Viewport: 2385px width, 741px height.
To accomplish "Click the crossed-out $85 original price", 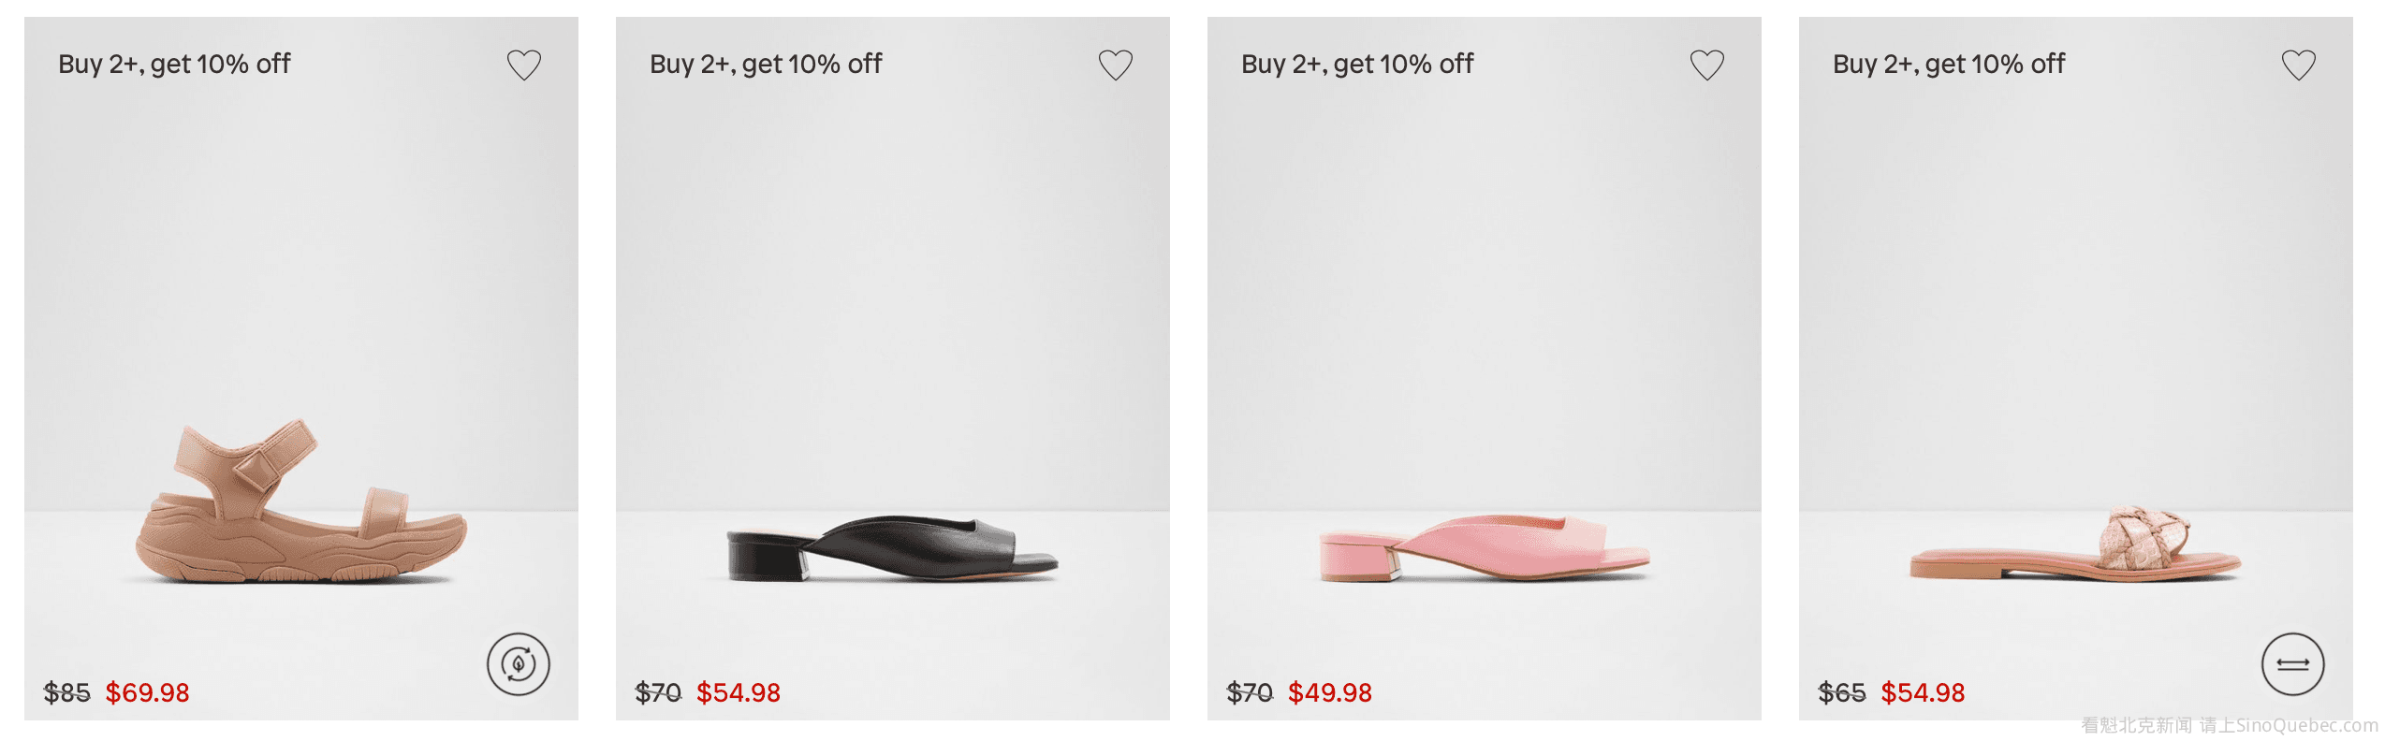I will (x=66, y=692).
